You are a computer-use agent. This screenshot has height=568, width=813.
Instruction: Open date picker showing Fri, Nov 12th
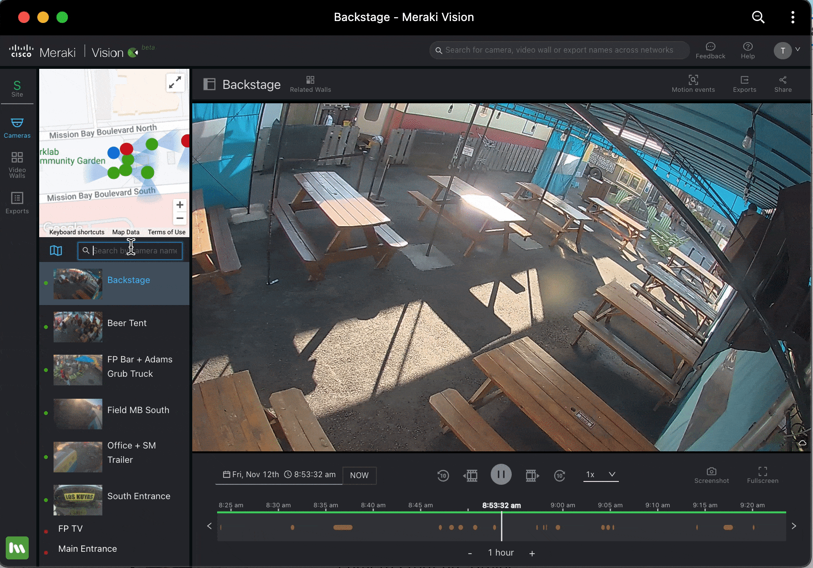(x=251, y=475)
